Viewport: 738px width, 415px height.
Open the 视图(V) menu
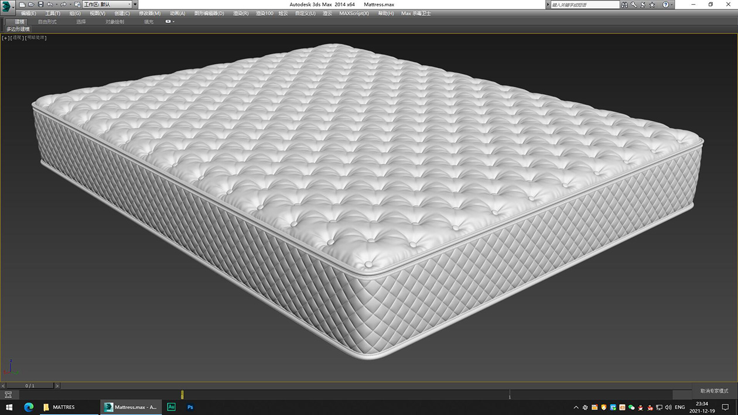tap(98, 13)
